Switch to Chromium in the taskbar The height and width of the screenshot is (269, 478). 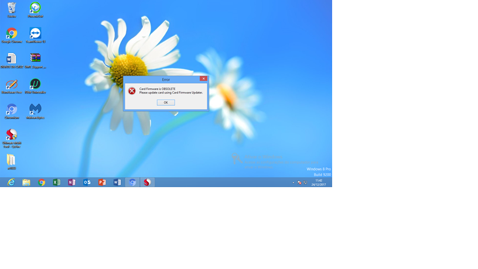pyautogui.click(x=132, y=182)
